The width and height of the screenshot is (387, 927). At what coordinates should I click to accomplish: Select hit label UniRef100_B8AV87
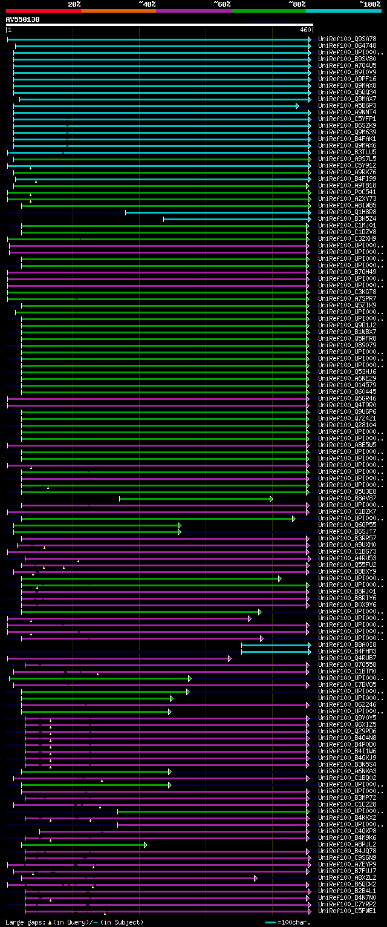point(347,498)
